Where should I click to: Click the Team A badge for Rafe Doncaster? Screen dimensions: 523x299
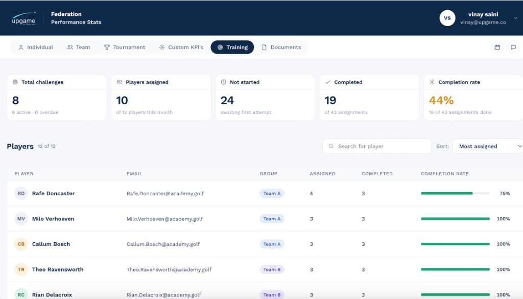[x=272, y=194]
